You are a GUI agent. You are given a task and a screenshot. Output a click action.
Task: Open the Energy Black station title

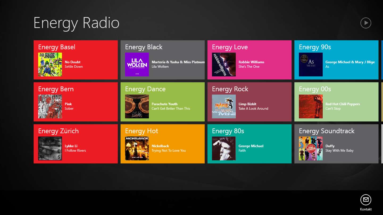[144, 47]
